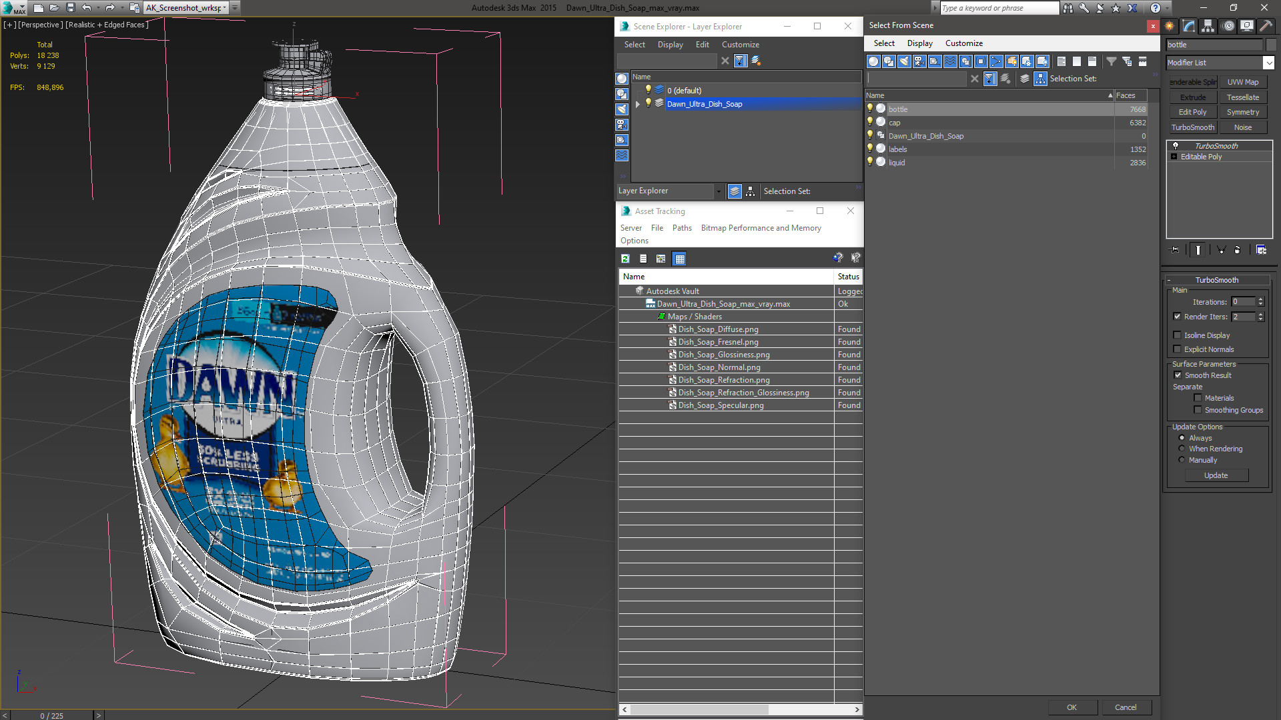The image size is (1281, 720).
Task: Select Manually update option
Action: click(x=1182, y=460)
